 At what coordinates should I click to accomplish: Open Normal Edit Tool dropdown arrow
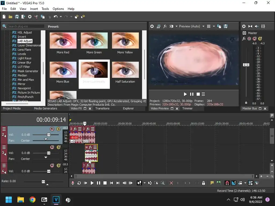[x=144, y=183]
